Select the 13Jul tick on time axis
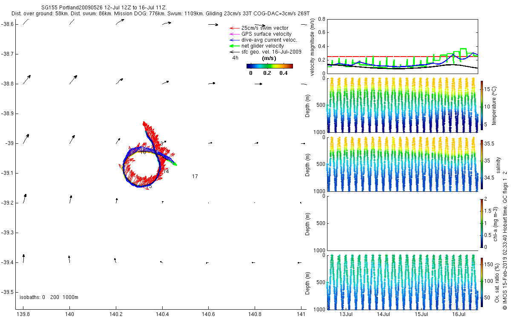The height and width of the screenshot is (319, 511). tap(346, 314)
